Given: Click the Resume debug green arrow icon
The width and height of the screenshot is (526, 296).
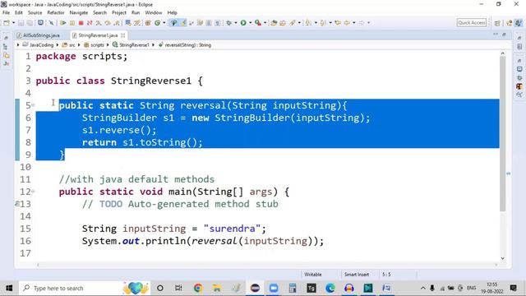Looking at the screenshot, I should pos(63,23).
